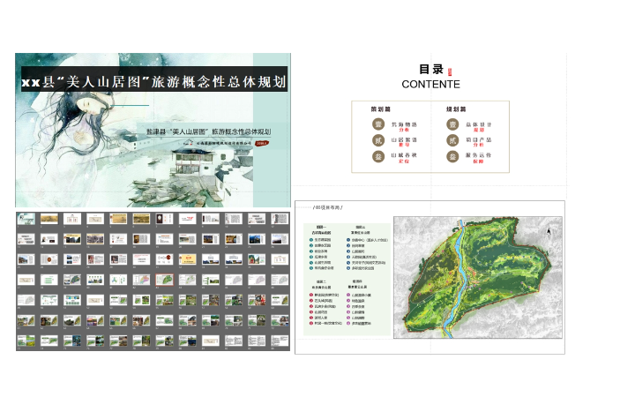Click the 总体设计 contents entry
Screen dimensions: 635x397
coord(478,124)
